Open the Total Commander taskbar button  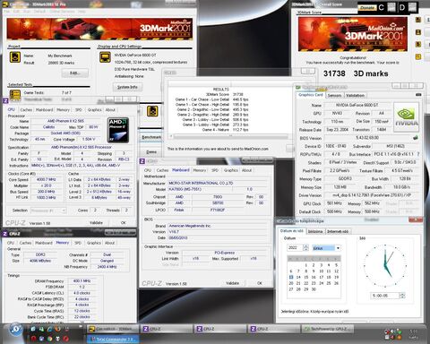pyautogui.click(x=113, y=339)
